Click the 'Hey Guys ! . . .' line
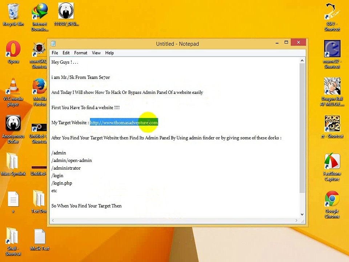This screenshot has height=262, width=349. tap(65, 62)
